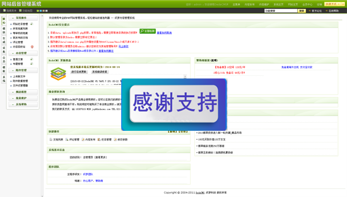Click 文档列表 quick operation icon
Image resolution: width=347 pixels, height=197 pixels.
point(51,139)
